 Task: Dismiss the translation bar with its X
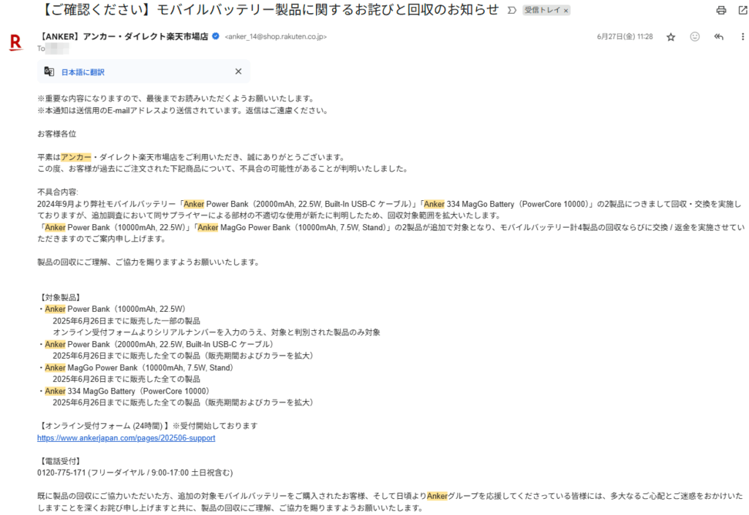(x=238, y=72)
